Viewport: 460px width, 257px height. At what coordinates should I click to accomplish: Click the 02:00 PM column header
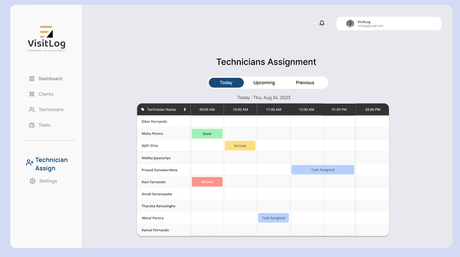(373, 110)
